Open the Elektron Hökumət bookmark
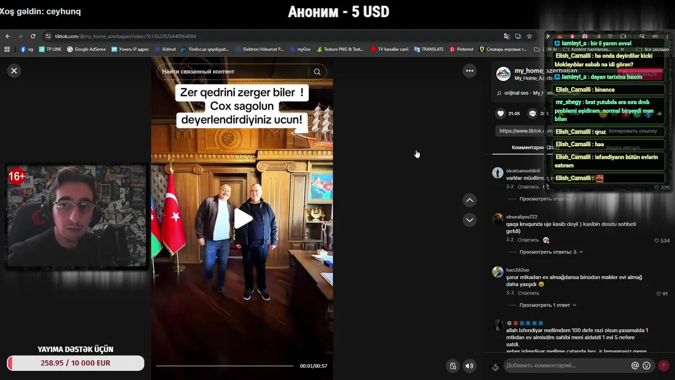The height and width of the screenshot is (380, 675). 259,49
